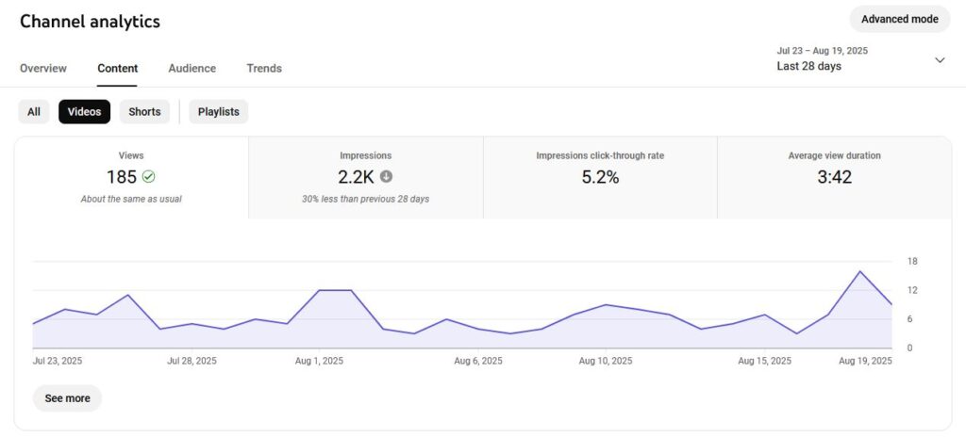Click the Aug 1, 2025 axis label

[319, 361]
